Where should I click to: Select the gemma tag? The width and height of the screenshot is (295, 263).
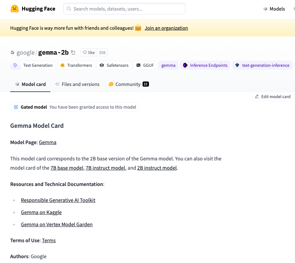click(x=168, y=65)
